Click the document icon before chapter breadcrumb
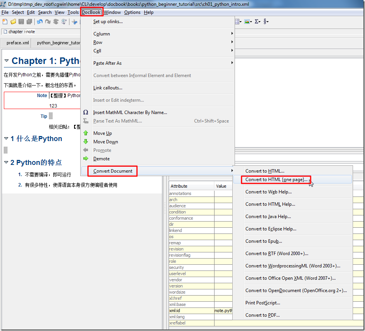Viewport: 365px width, 331px height. pyautogui.click(x=5, y=32)
